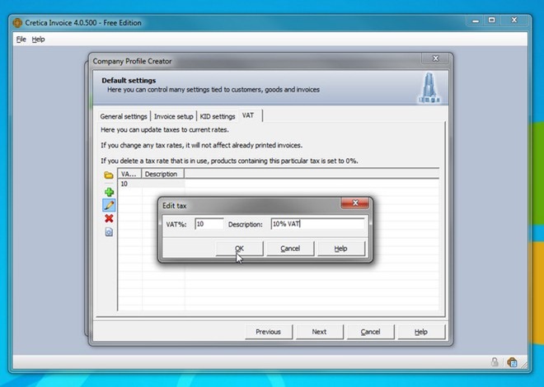Close the Company Profile Creator window
This screenshot has width=544, height=387.
pos(436,58)
